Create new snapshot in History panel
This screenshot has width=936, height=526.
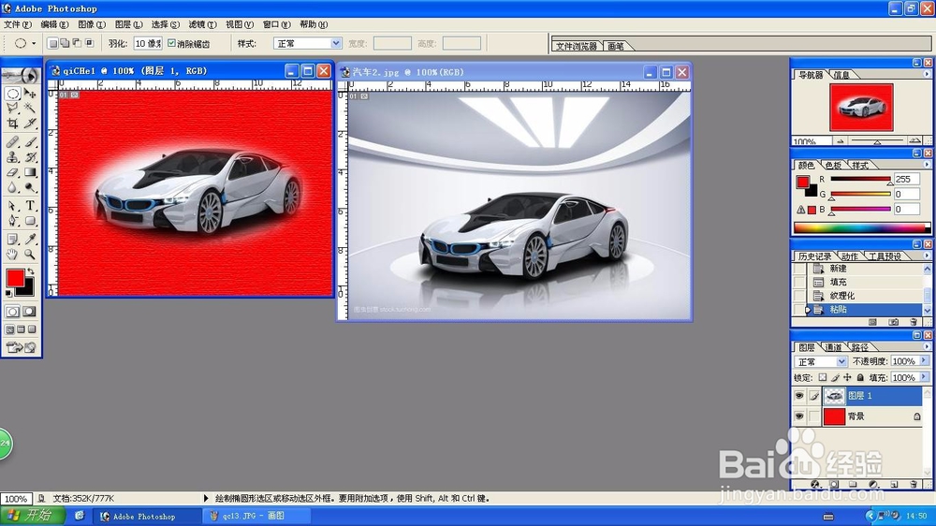[894, 322]
